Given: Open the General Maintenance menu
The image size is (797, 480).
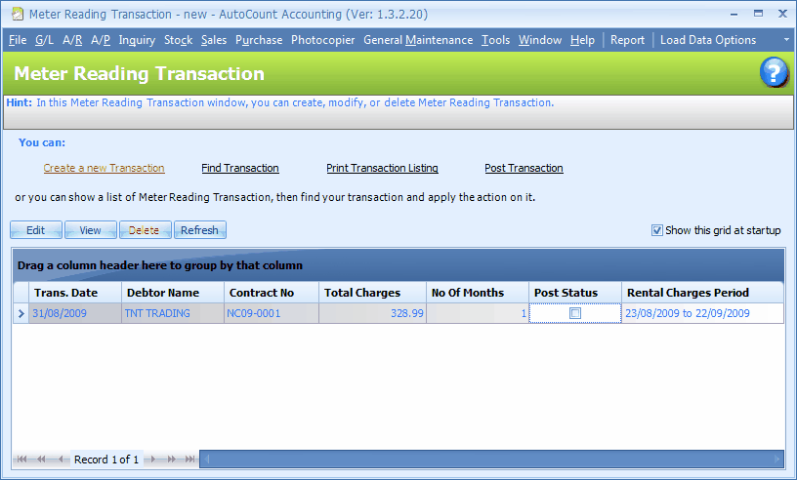Looking at the screenshot, I should tap(418, 40).
